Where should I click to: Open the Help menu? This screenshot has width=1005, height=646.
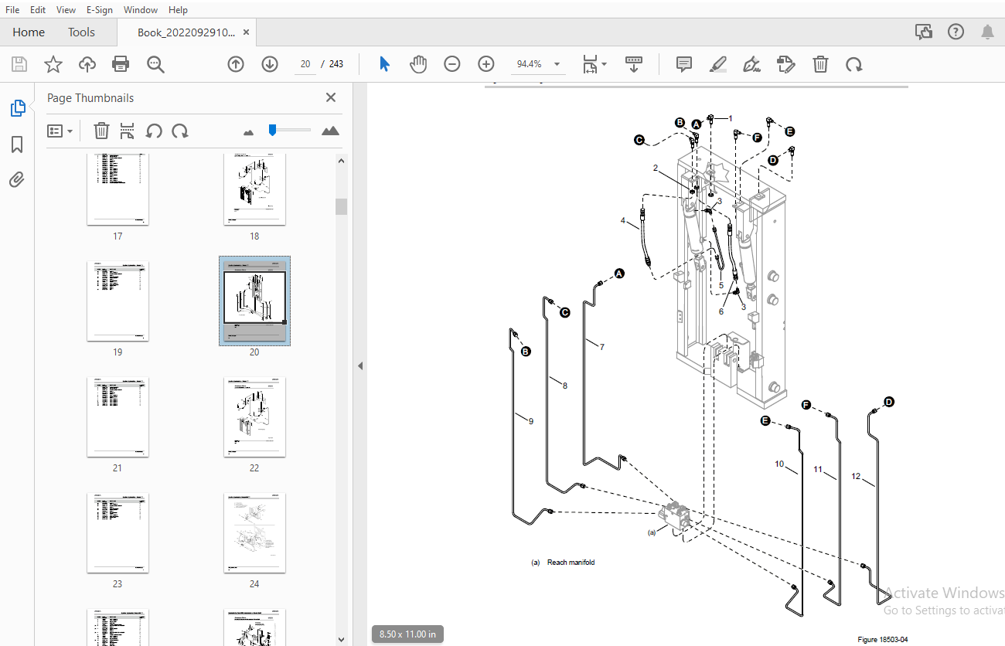point(178,9)
